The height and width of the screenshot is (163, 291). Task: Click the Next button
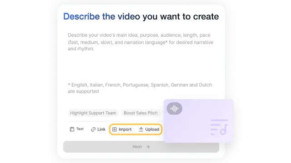(x=141, y=147)
